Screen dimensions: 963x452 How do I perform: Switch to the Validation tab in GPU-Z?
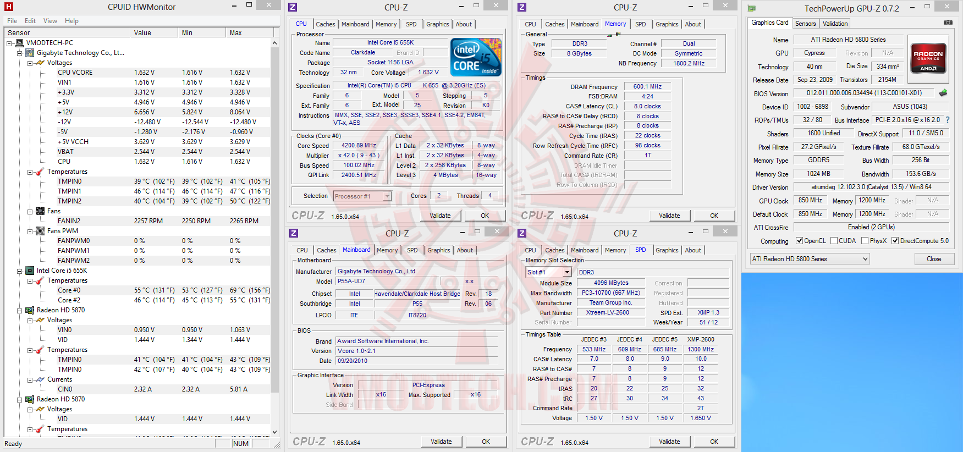(x=835, y=24)
